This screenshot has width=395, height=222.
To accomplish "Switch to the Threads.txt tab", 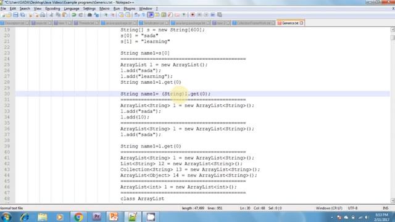I will point(86,23).
